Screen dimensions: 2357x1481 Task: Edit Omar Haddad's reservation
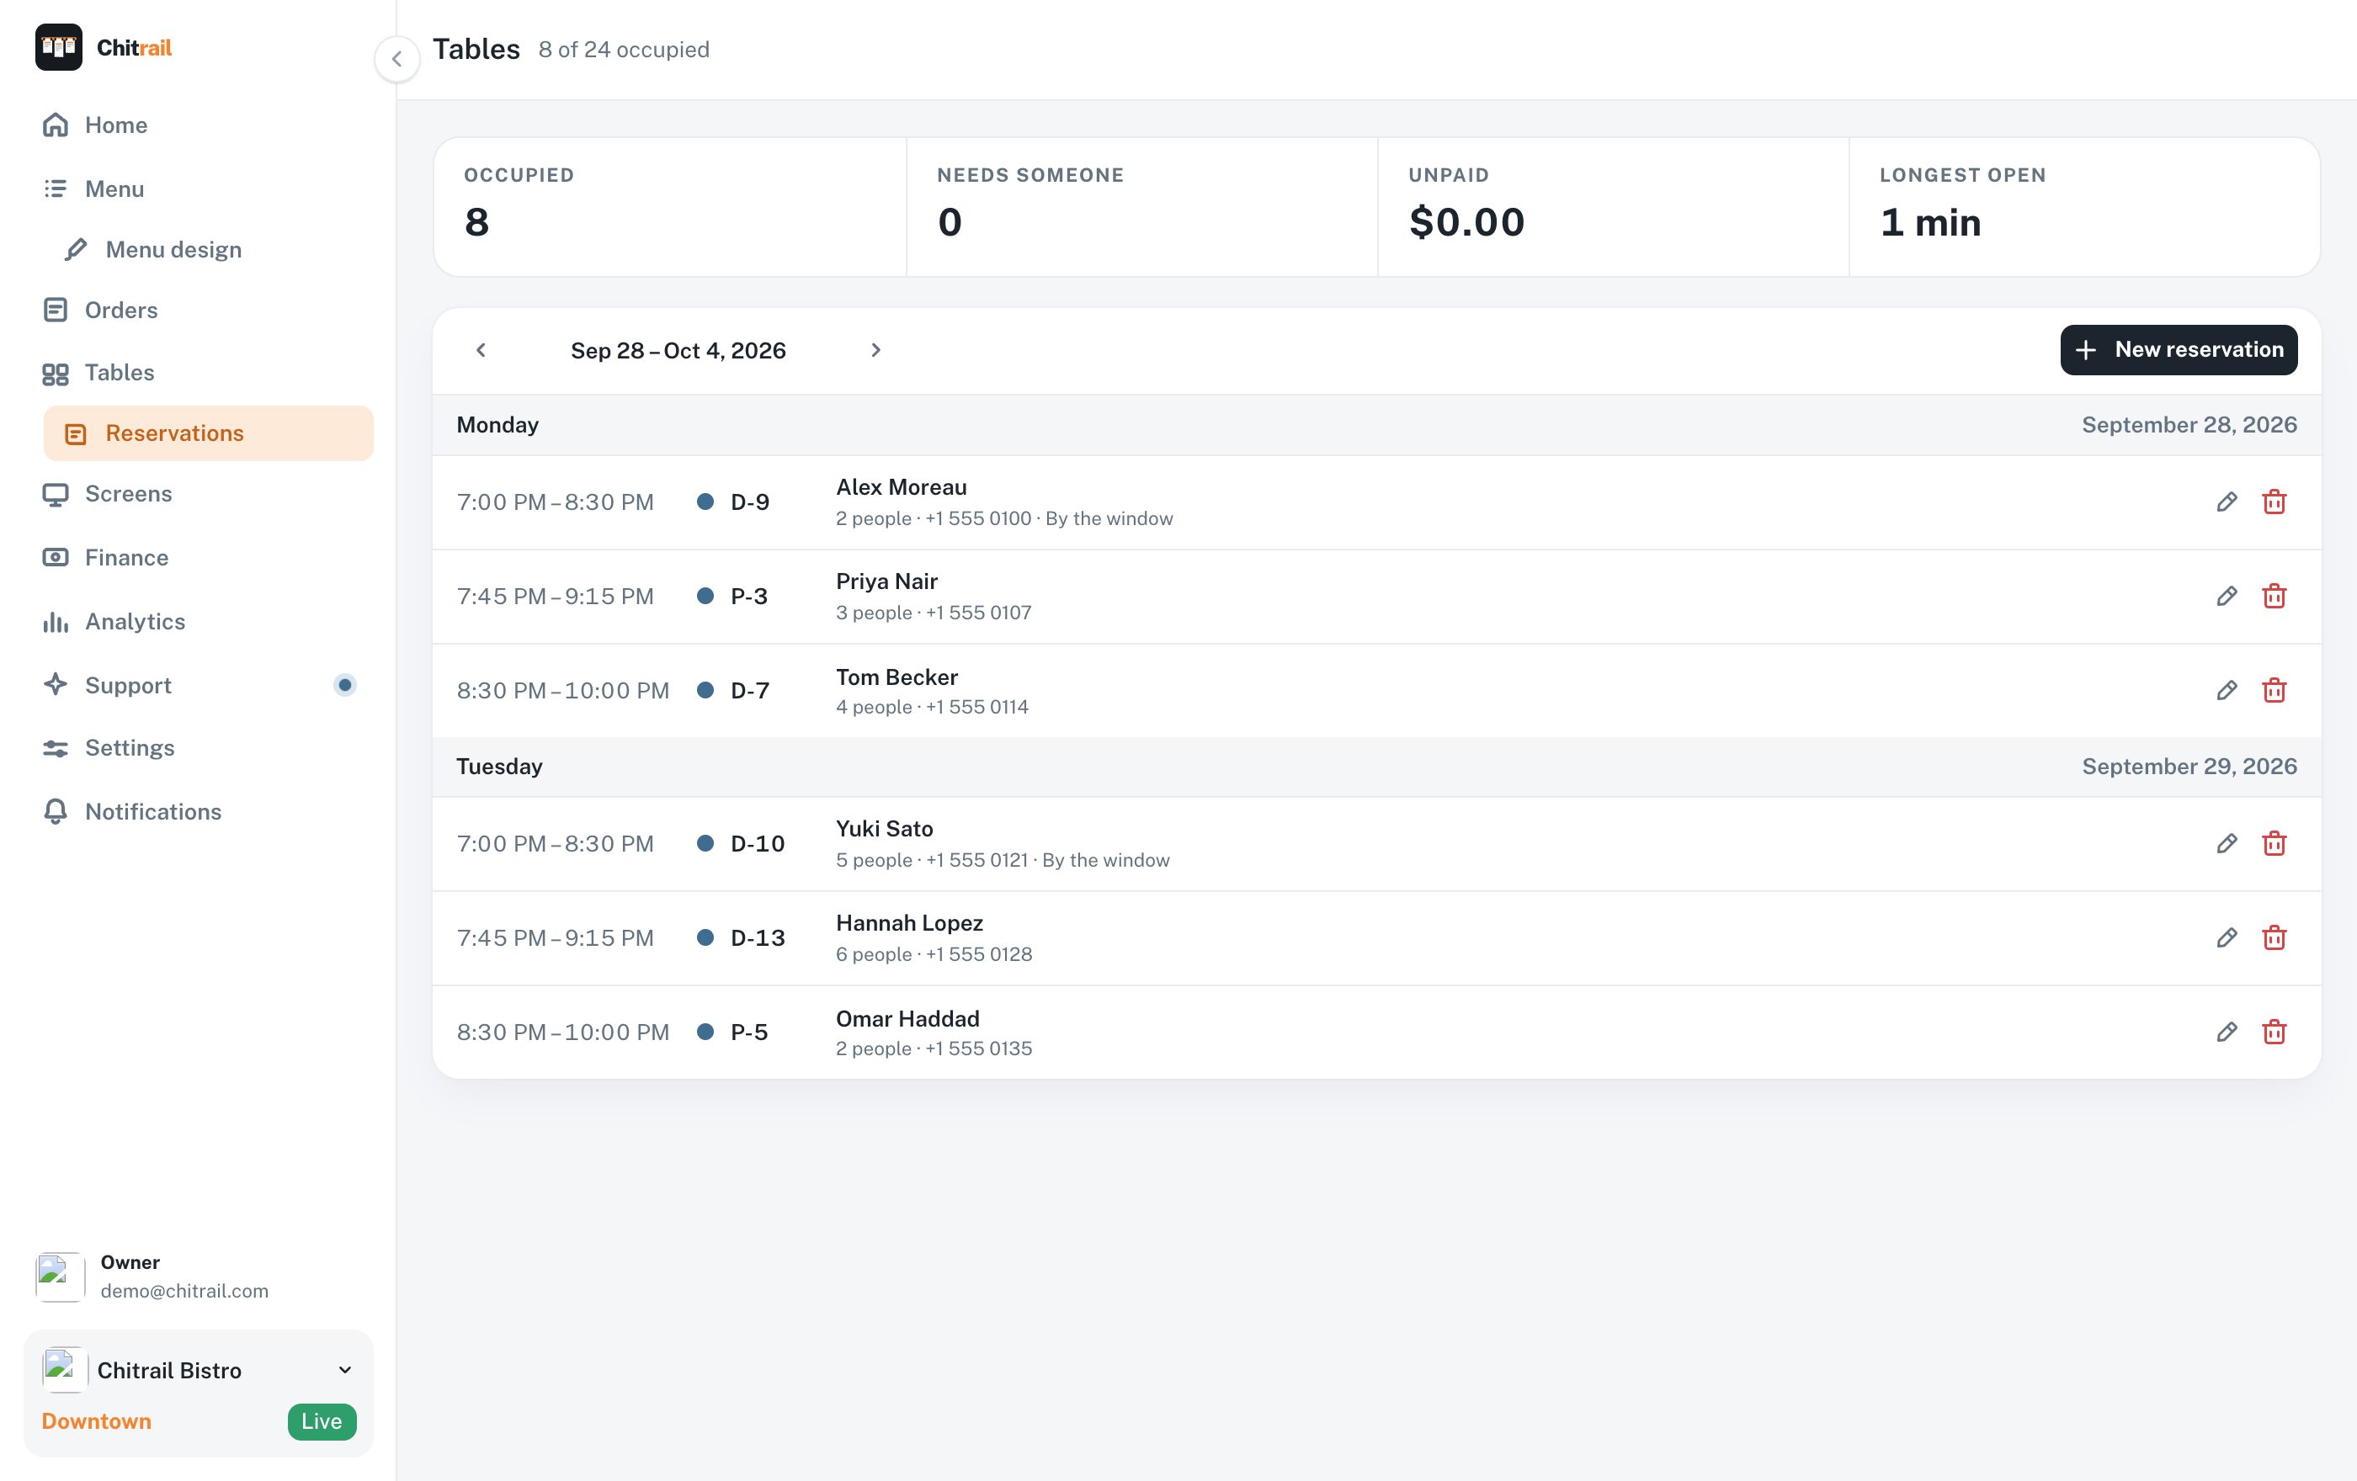pos(2226,1032)
